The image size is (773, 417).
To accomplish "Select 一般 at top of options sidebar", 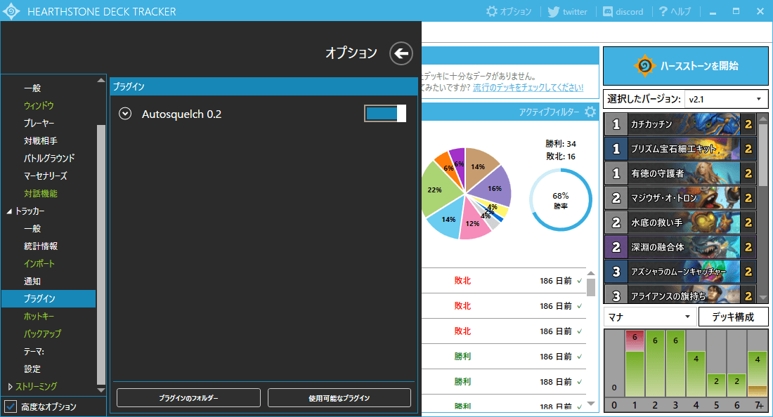I will (32, 88).
